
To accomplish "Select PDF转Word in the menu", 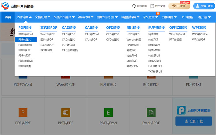I will coord(25,34).
